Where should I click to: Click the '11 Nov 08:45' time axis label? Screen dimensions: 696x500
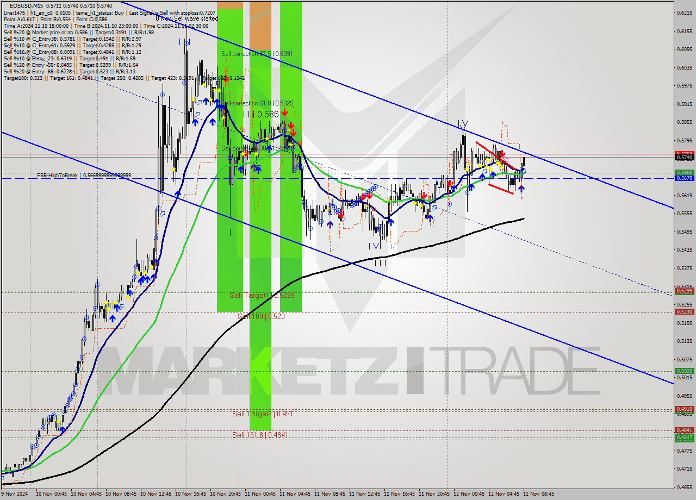(x=330, y=494)
